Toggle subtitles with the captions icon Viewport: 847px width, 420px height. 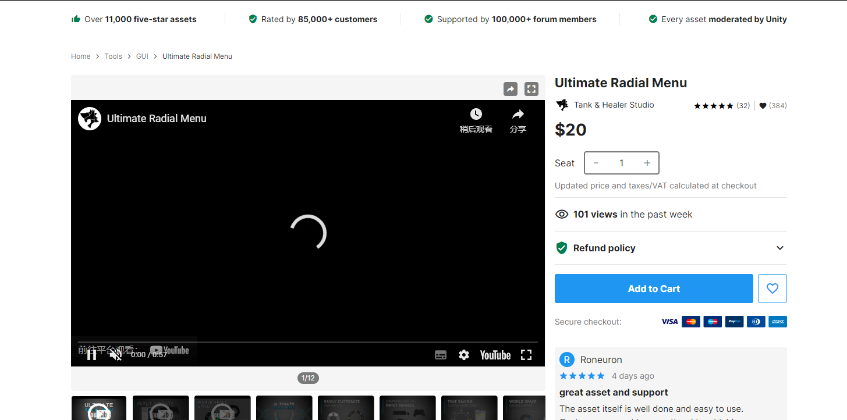click(441, 355)
